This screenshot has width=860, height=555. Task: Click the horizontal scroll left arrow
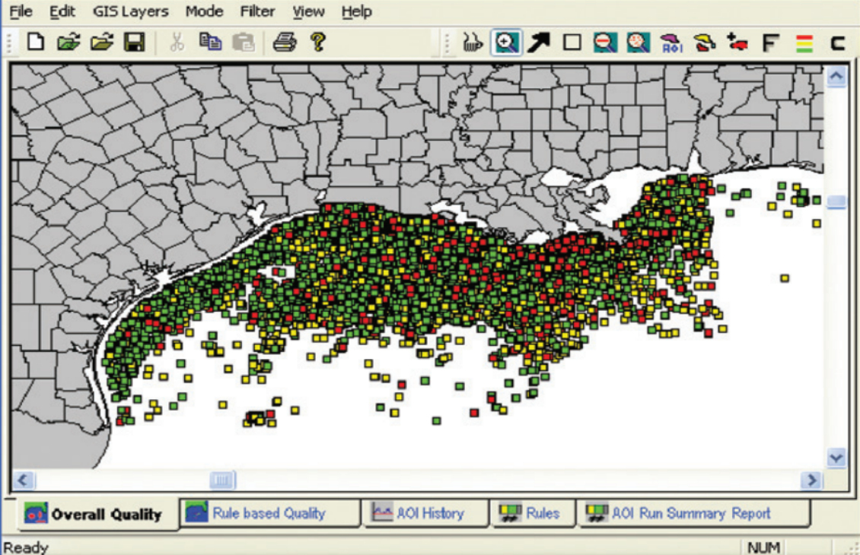pyautogui.click(x=23, y=480)
